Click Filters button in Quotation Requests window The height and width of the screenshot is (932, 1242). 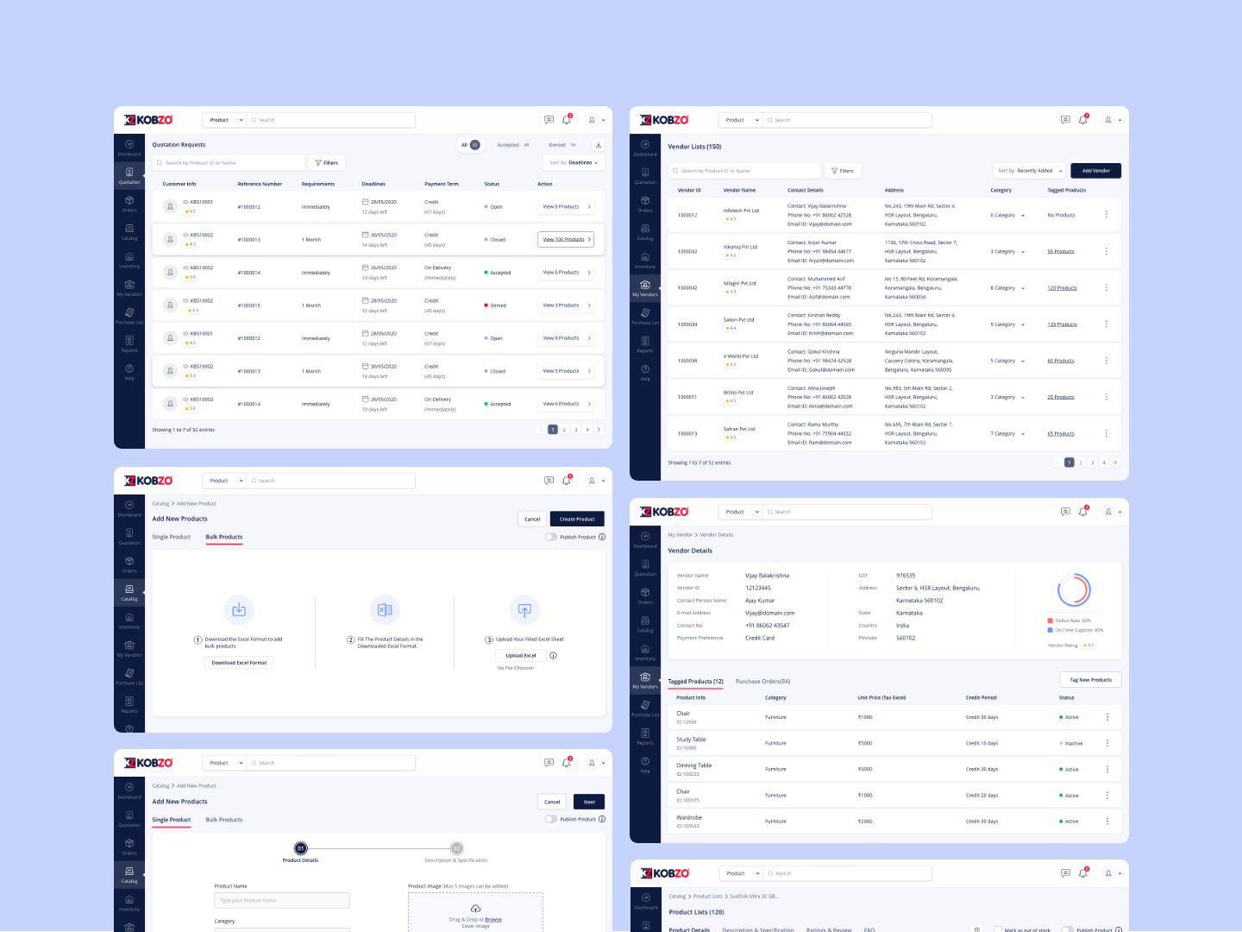326,162
